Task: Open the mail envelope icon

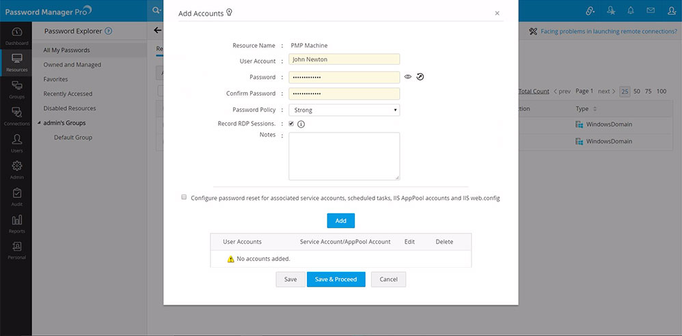Action: coord(651,11)
